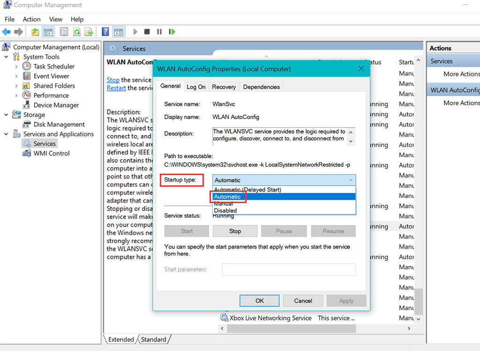Click services list vertical scrollbar up arrow
The width and height of the screenshot is (480, 351).
pos(419,60)
